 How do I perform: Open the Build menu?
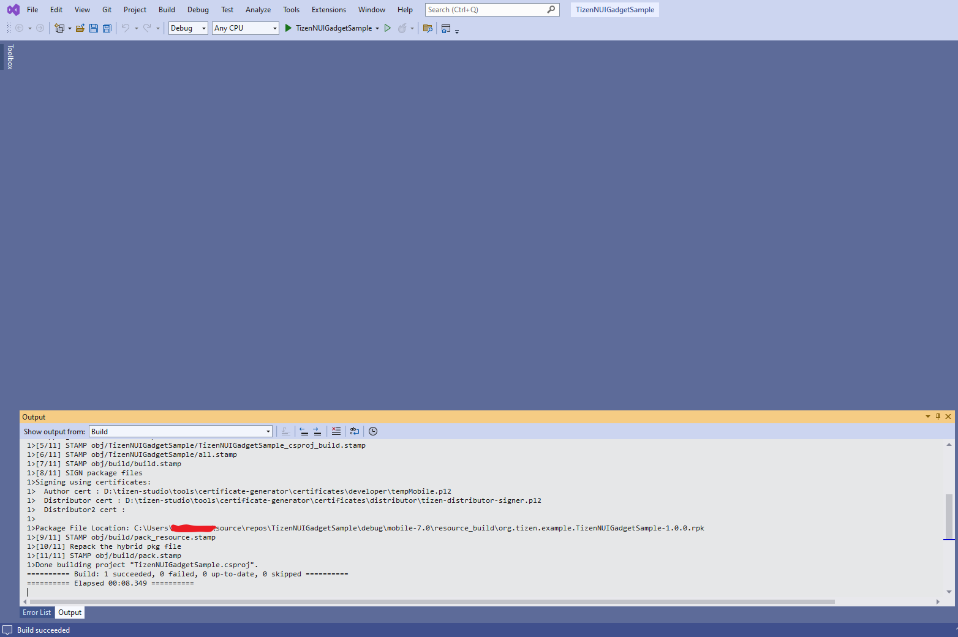click(166, 10)
